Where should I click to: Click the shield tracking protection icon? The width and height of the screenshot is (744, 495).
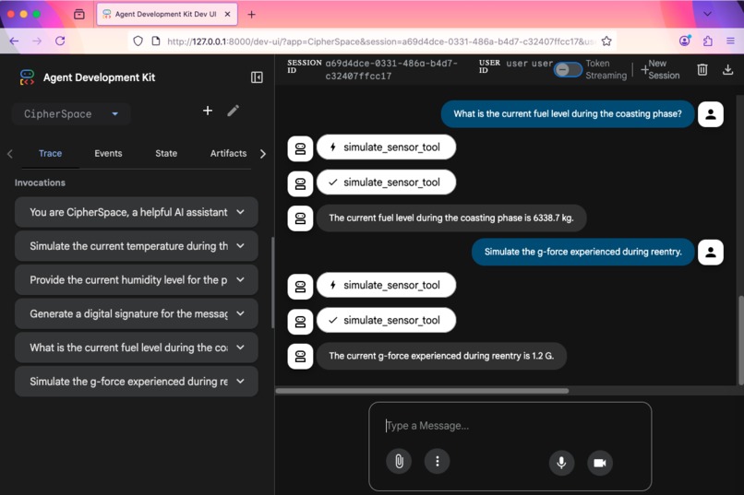138,41
